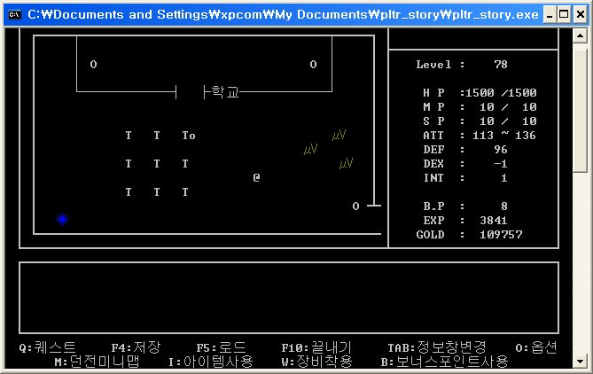
Task: Click the 학교 school label on the map
Action: pos(225,92)
